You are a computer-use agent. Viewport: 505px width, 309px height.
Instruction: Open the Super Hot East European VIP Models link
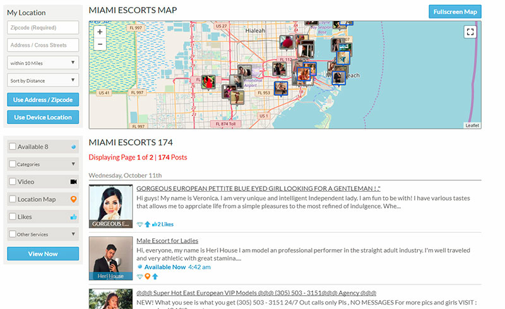click(256, 293)
